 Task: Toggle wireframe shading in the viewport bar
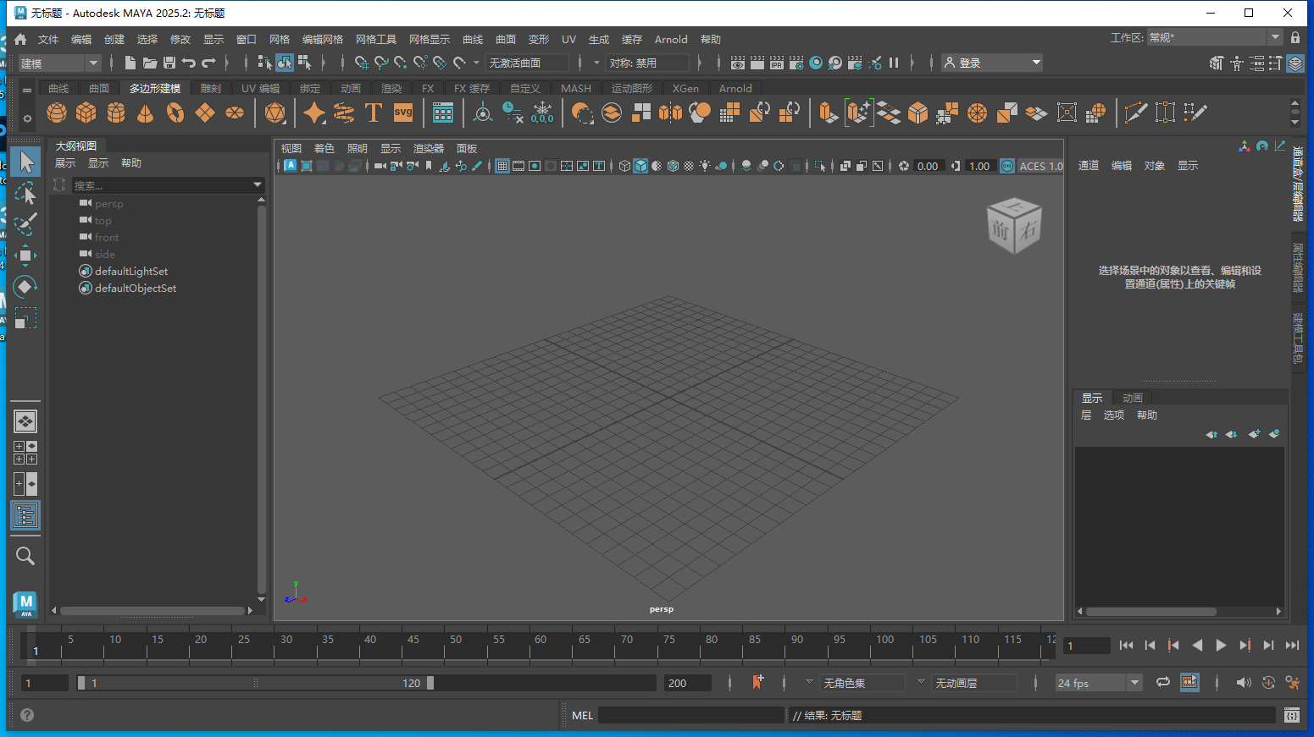(624, 166)
